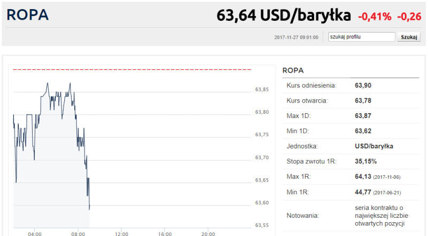The height and width of the screenshot is (236, 428).
Task: Click the 'Min 1D:' label
Action: coord(298,131)
